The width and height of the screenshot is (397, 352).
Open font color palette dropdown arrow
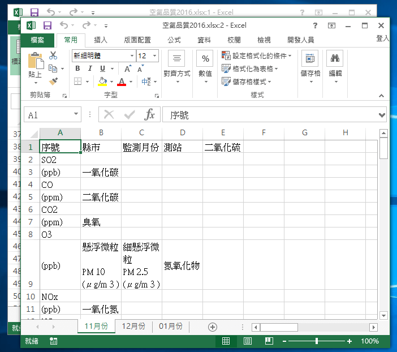click(x=131, y=81)
